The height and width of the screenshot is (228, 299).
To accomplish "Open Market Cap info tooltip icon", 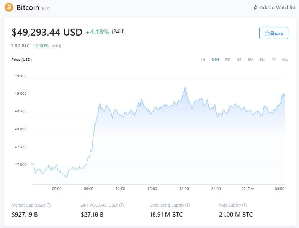I will (49, 205).
